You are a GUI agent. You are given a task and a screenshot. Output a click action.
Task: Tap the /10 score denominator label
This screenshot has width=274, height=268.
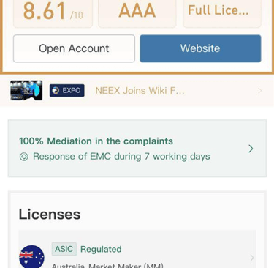click(x=77, y=15)
